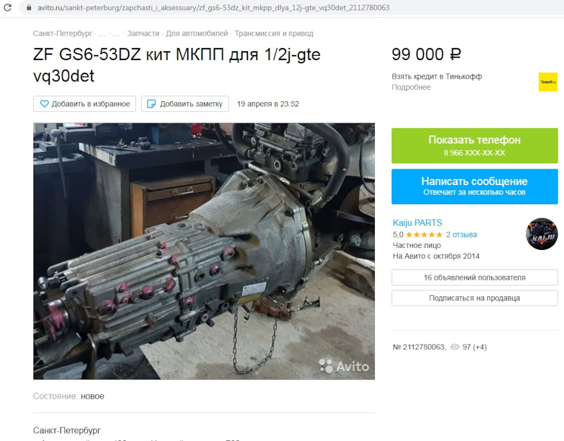The height and width of the screenshot is (441, 564).
Task: Reload the page with the refresh icon
Action: tap(8, 7)
